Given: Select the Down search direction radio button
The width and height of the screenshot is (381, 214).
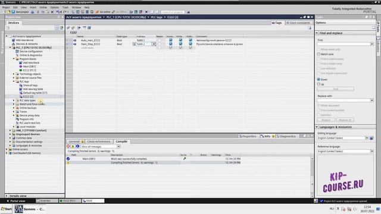Looking at the screenshot, I should pos(318,79).
